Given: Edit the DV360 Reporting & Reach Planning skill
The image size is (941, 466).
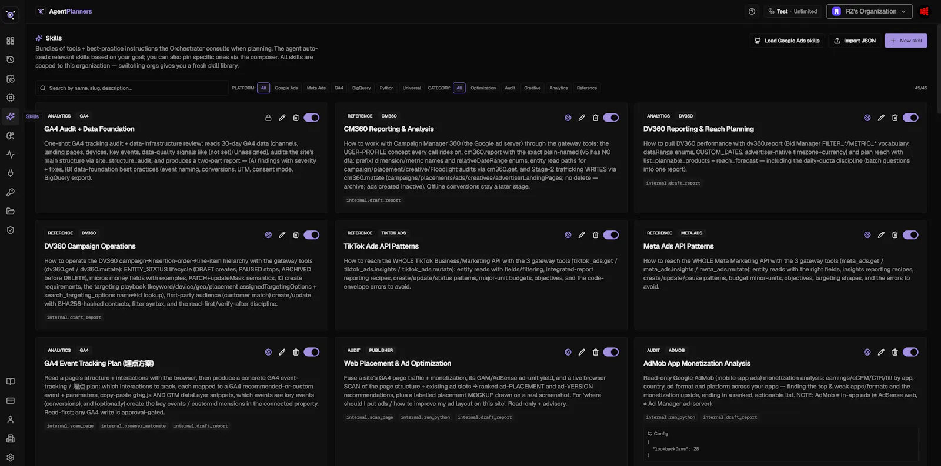Looking at the screenshot, I should 881,118.
